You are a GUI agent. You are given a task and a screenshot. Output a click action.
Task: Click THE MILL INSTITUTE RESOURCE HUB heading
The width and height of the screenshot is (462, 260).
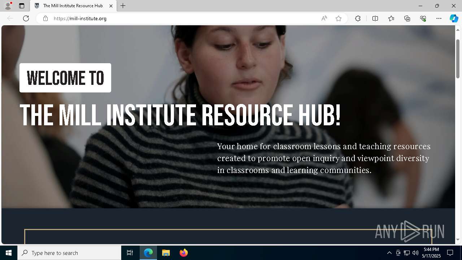pyautogui.click(x=180, y=115)
